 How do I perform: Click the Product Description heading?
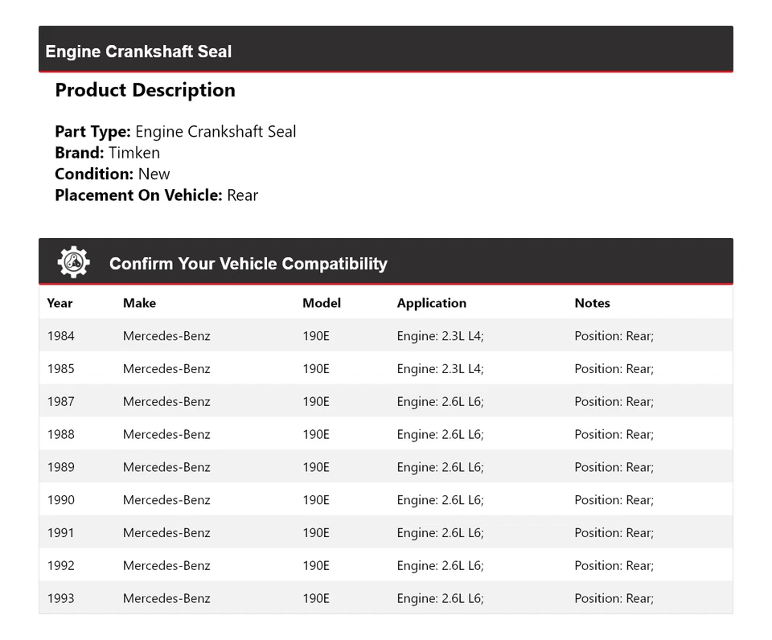click(145, 90)
